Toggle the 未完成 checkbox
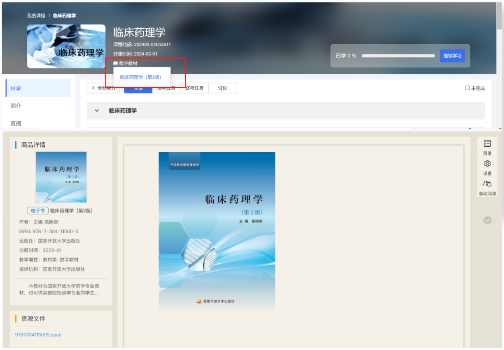This screenshot has height=350, width=504. (468, 88)
